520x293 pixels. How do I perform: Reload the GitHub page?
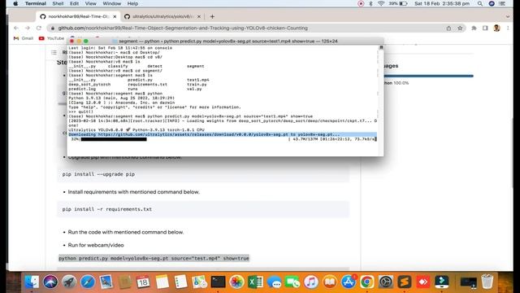tap(39, 28)
